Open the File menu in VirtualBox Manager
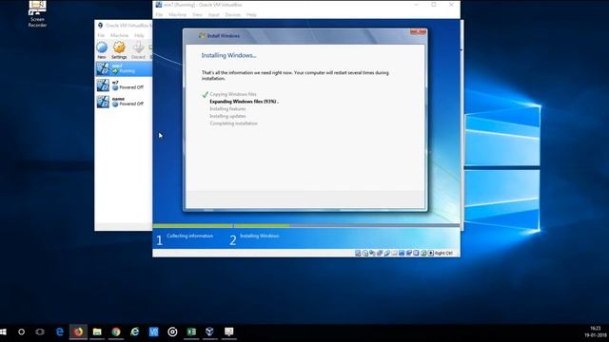This screenshot has height=342, width=609. 101,35
